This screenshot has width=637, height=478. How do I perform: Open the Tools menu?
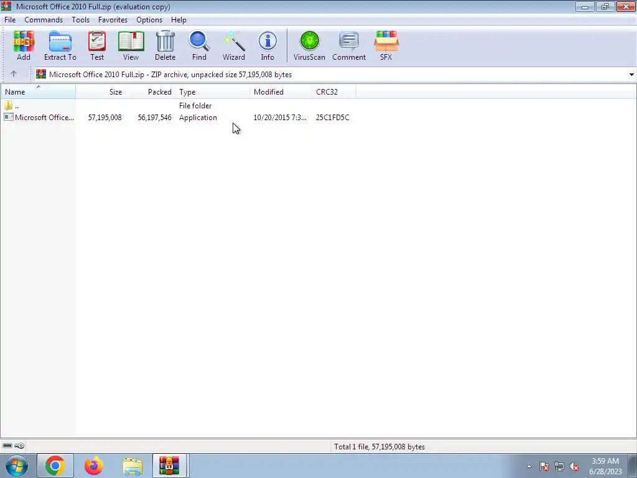point(80,19)
